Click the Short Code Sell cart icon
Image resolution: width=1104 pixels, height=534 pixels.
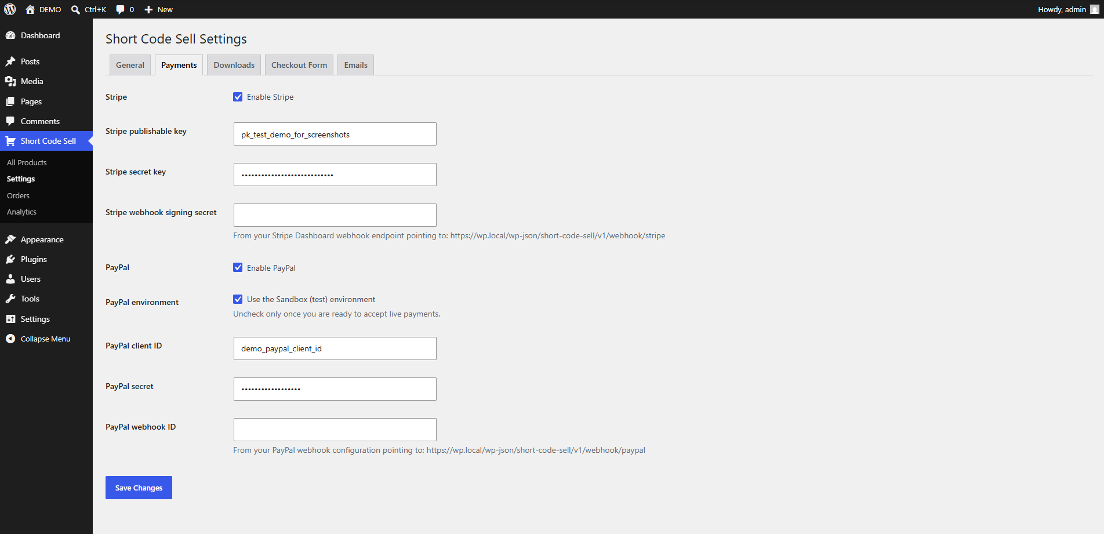pyautogui.click(x=10, y=141)
